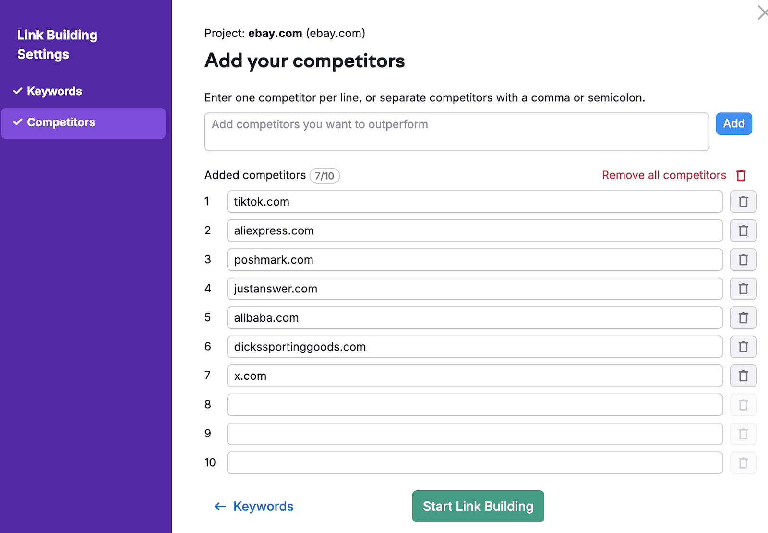Delete the x.com competitor entry
This screenshot has height=533, width=768.
click(x=743, y=376)
